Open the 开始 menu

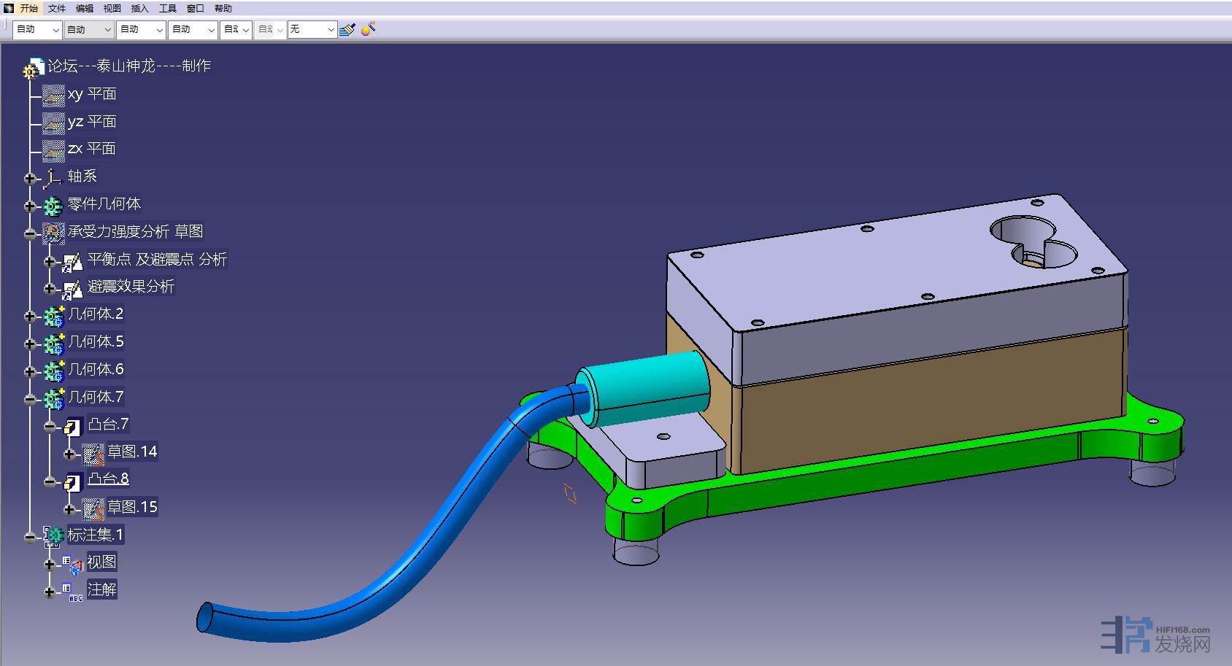pos(28,9)
